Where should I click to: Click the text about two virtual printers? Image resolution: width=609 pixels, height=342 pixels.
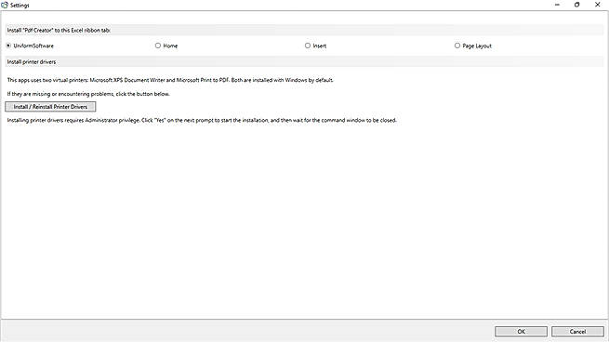pos(170,80)
